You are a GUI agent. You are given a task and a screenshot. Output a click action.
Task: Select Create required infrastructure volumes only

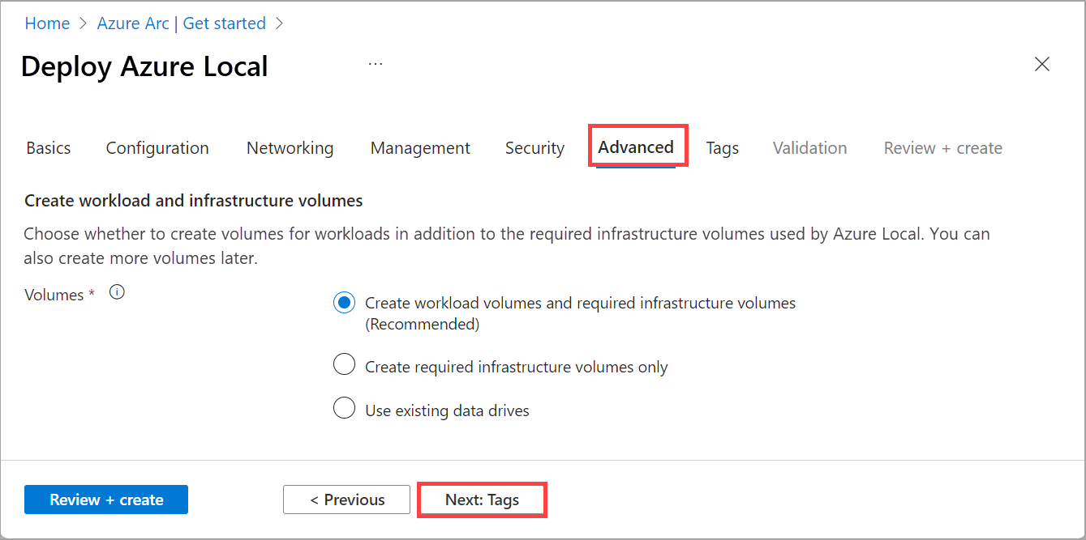click(x=345, y=365)
